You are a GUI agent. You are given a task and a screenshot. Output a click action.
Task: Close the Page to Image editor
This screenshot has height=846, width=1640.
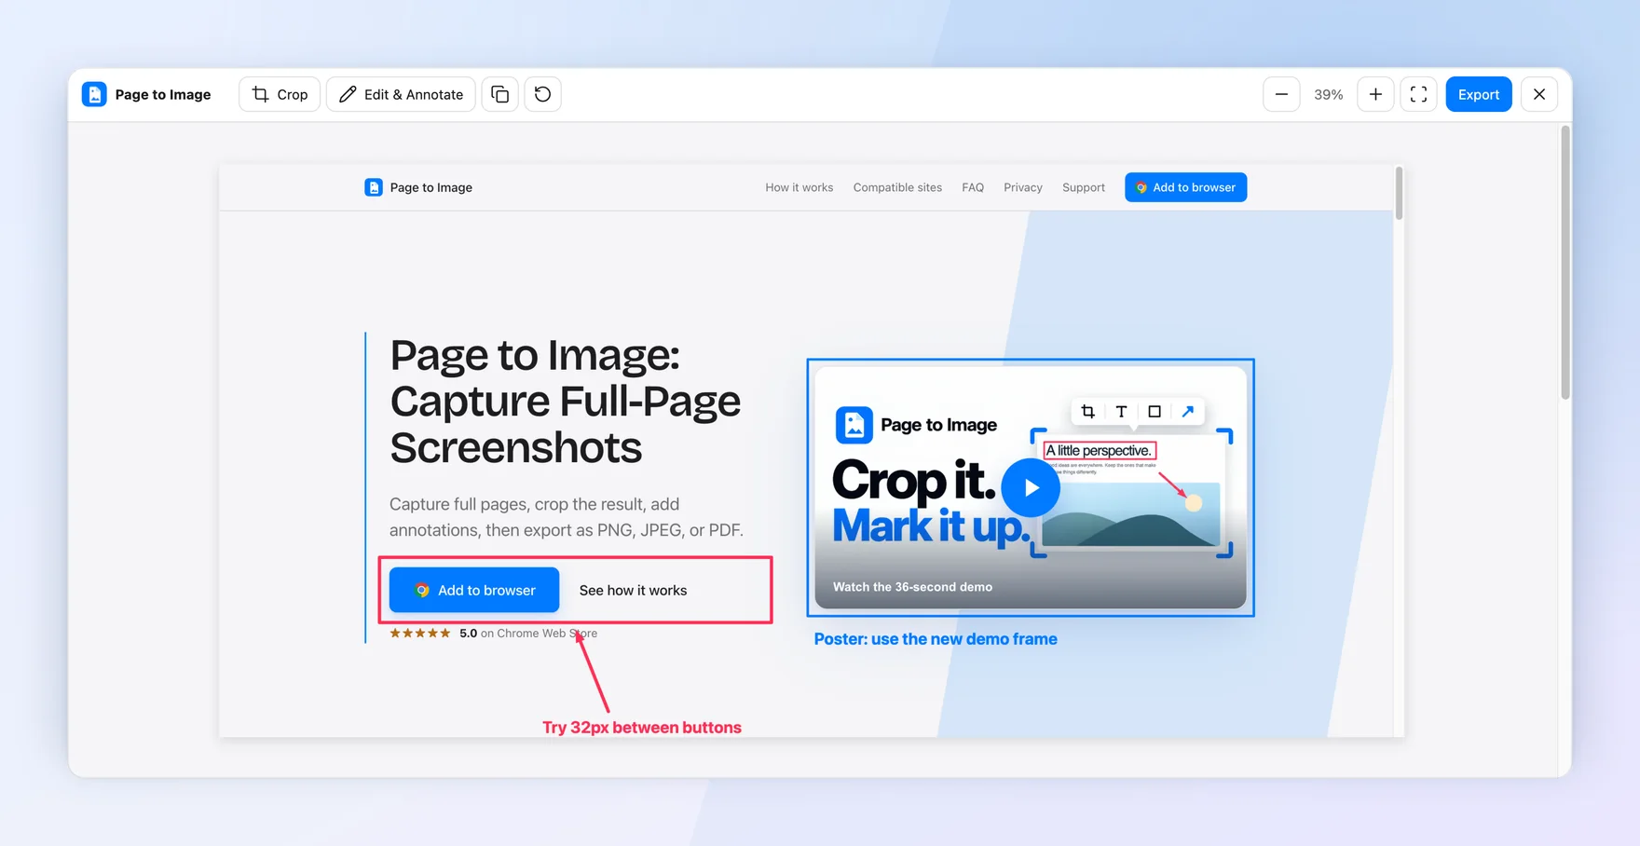[x=1539, y=94]
